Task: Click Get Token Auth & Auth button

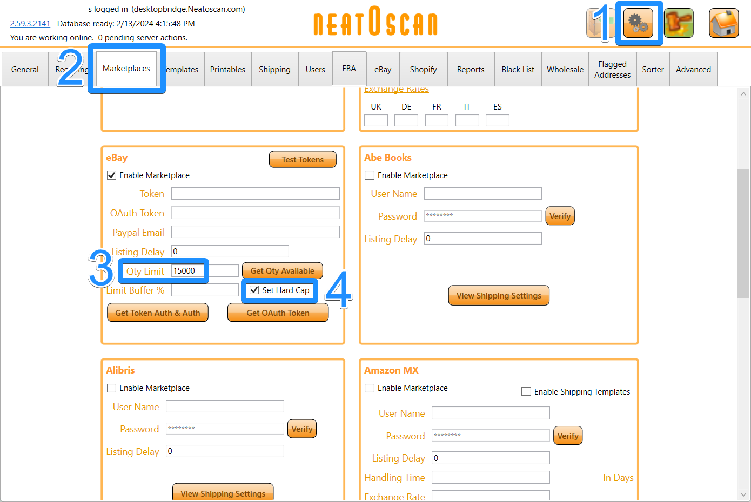Action: coord(158,313)
